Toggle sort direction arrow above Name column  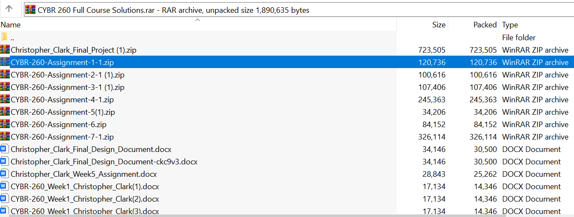pyautogui.click(x=198, y=20)
